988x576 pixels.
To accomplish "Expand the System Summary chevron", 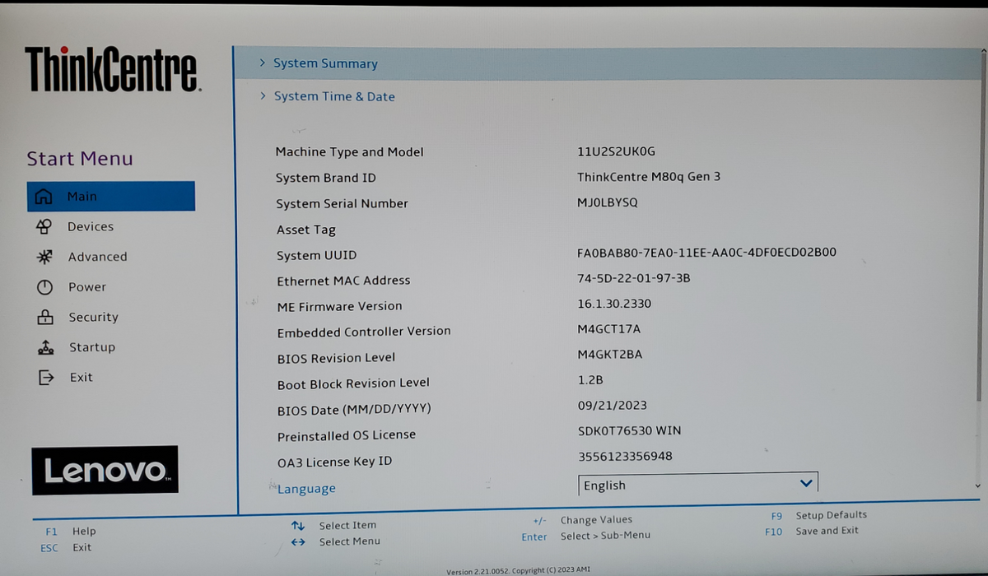I will point(263,63).
